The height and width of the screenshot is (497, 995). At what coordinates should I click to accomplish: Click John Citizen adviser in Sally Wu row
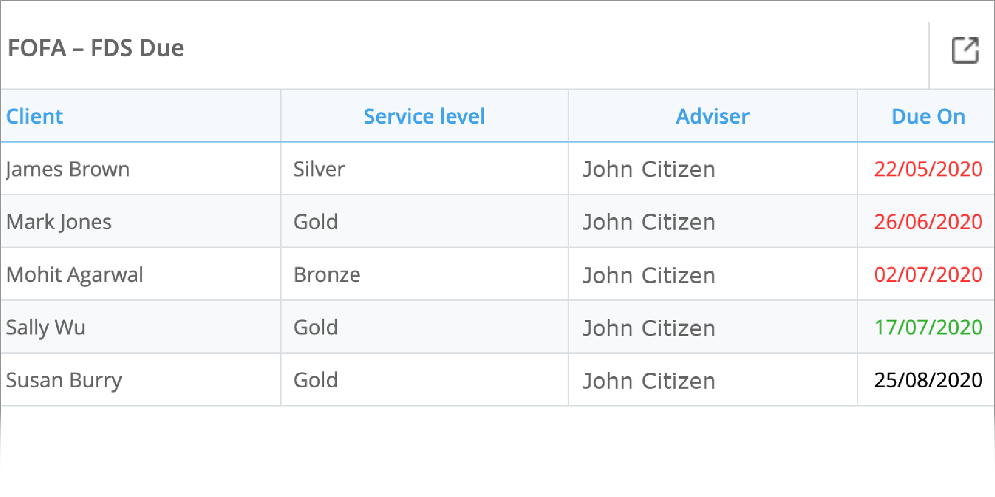click(x=649, y=329)
